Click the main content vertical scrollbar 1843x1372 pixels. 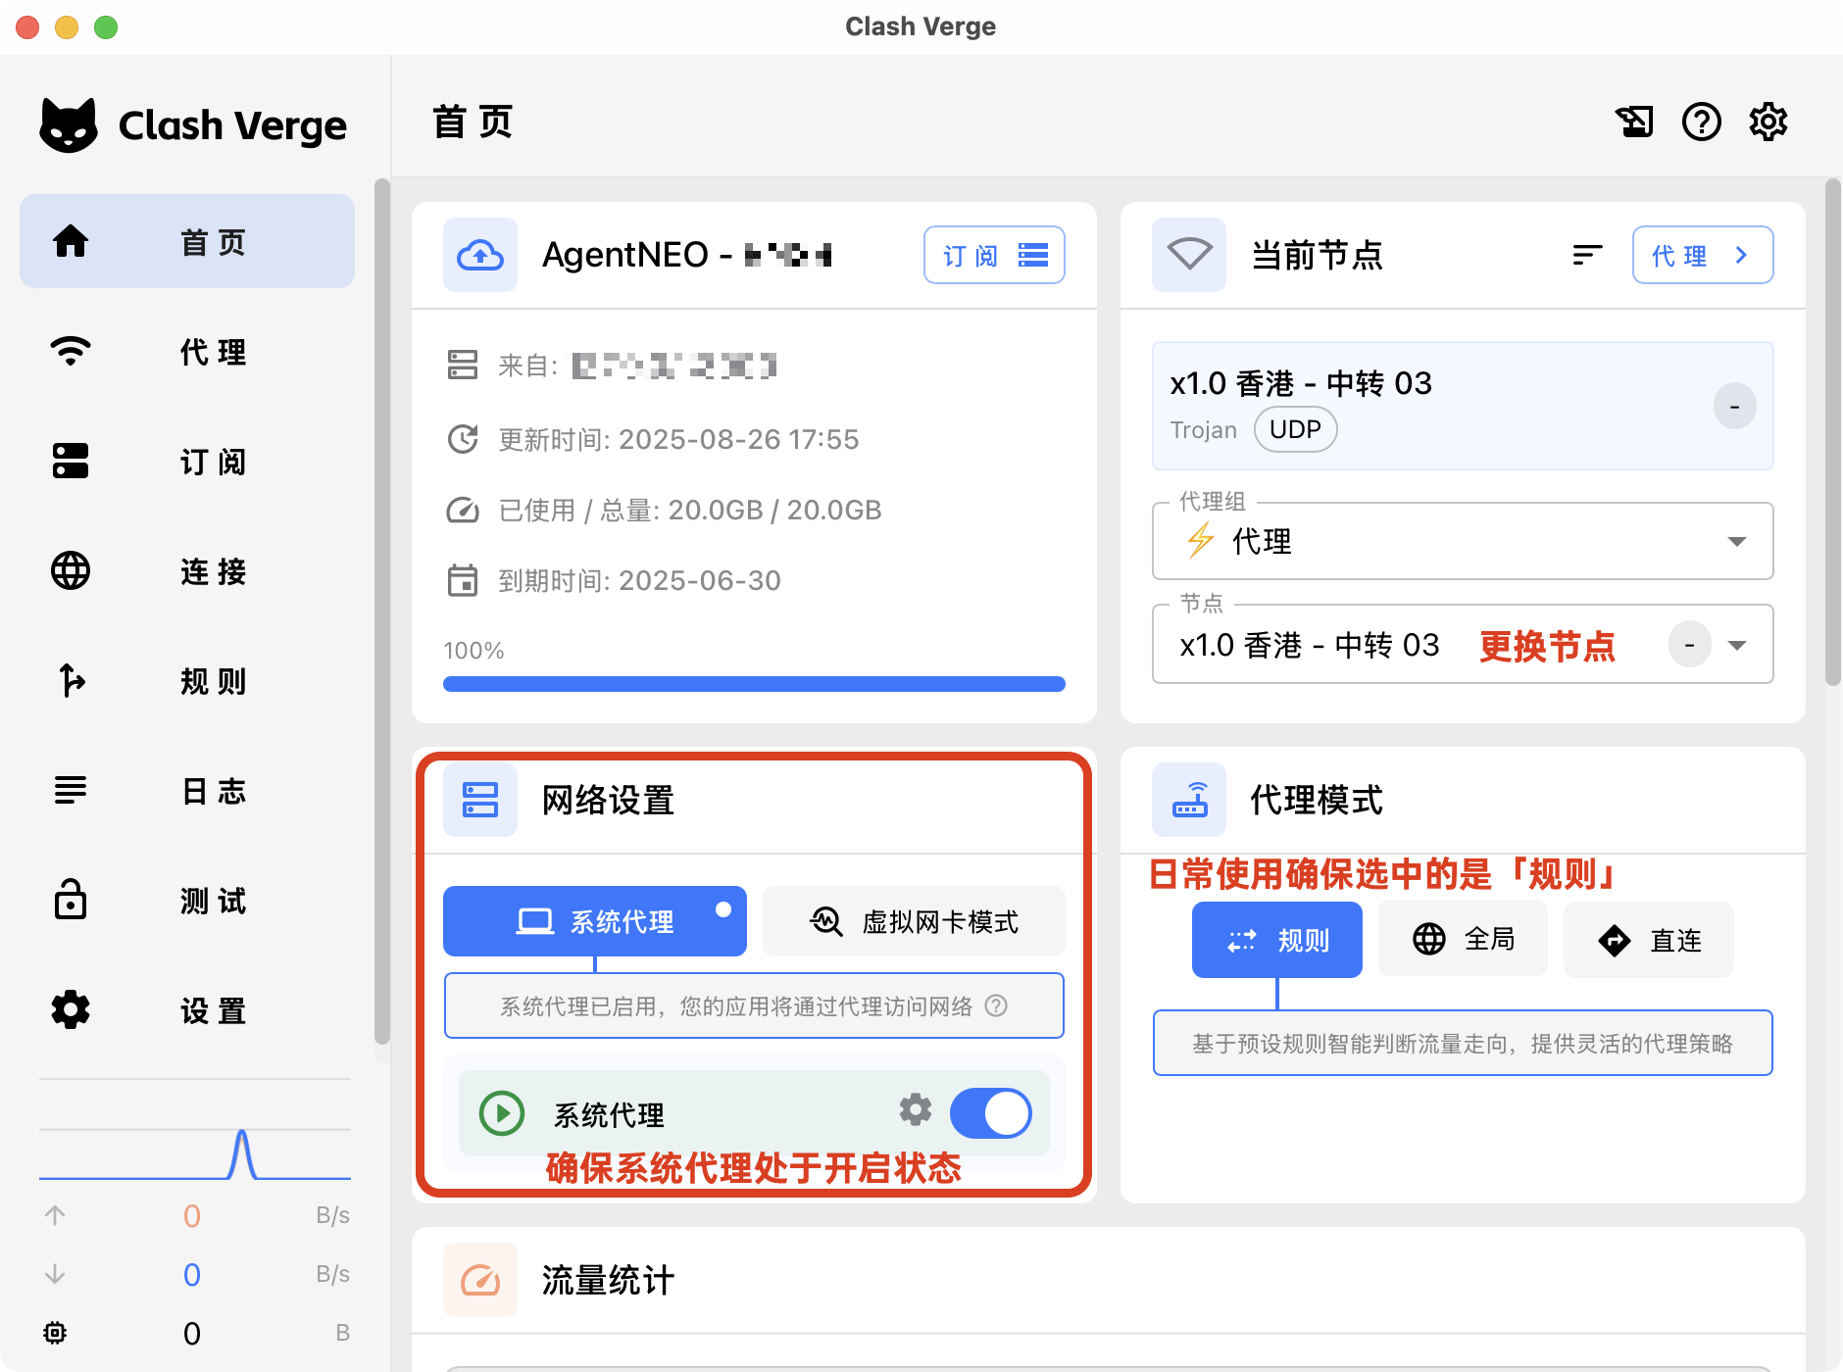point(1832,431)
